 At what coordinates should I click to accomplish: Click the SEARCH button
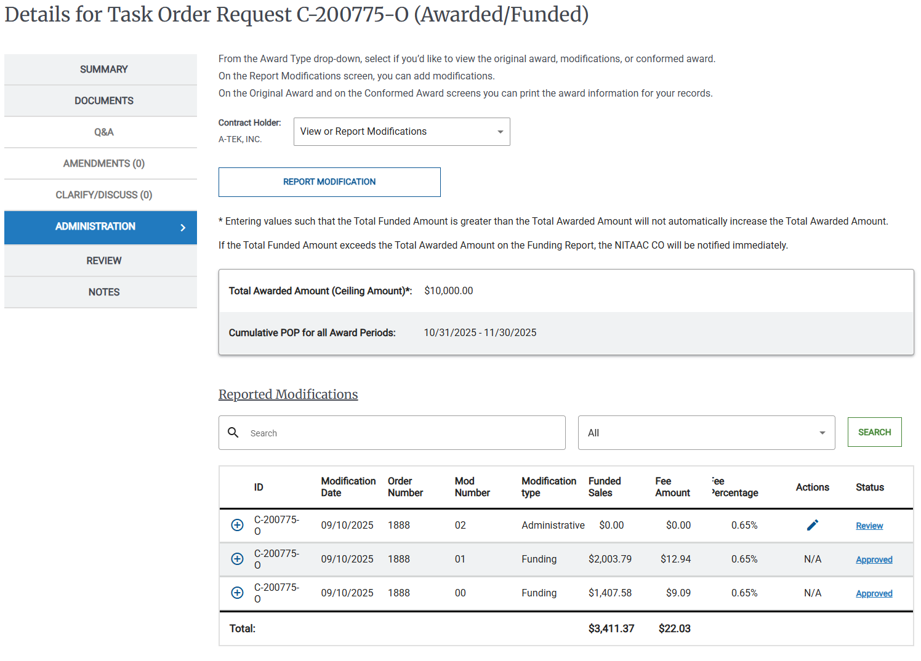874,431
